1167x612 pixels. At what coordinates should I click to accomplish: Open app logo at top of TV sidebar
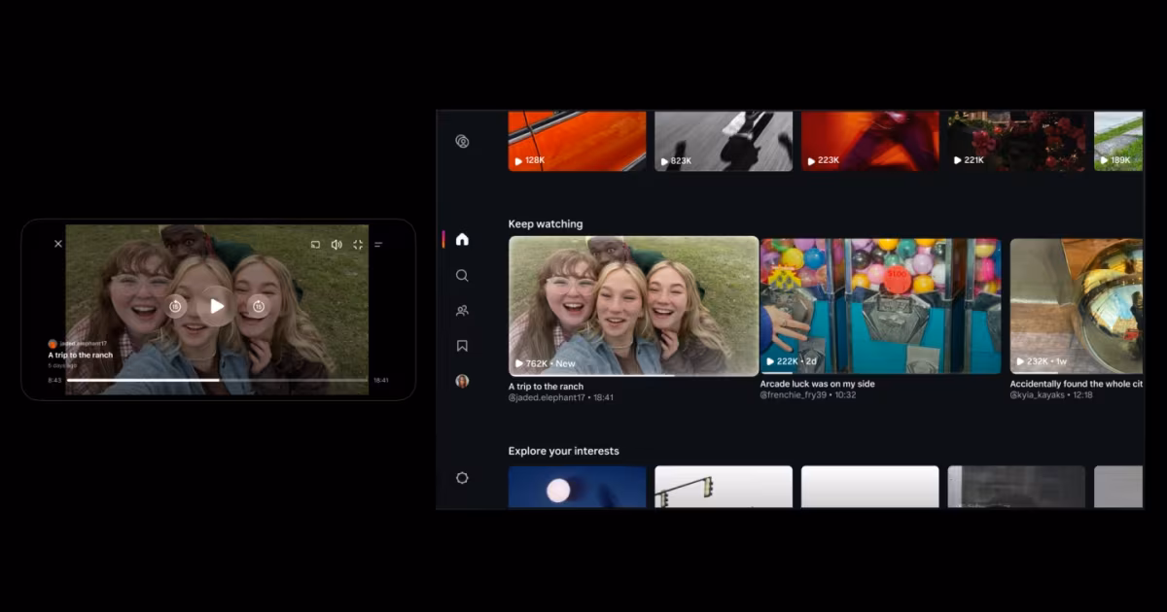click(x=462, y=141)
